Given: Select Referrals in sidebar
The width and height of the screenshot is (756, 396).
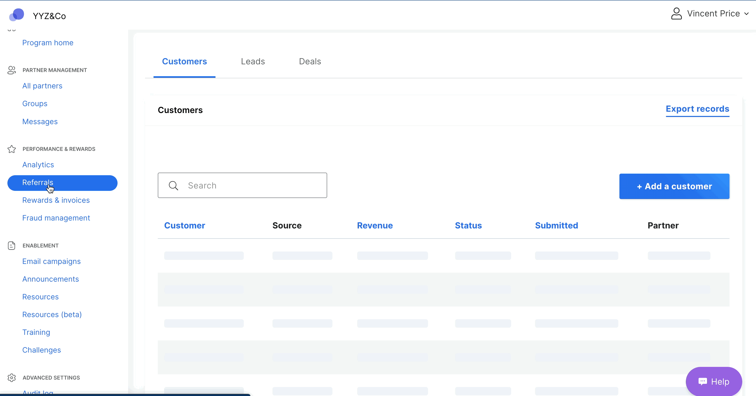Looking at the screenshot, I should tap(62, 183).
